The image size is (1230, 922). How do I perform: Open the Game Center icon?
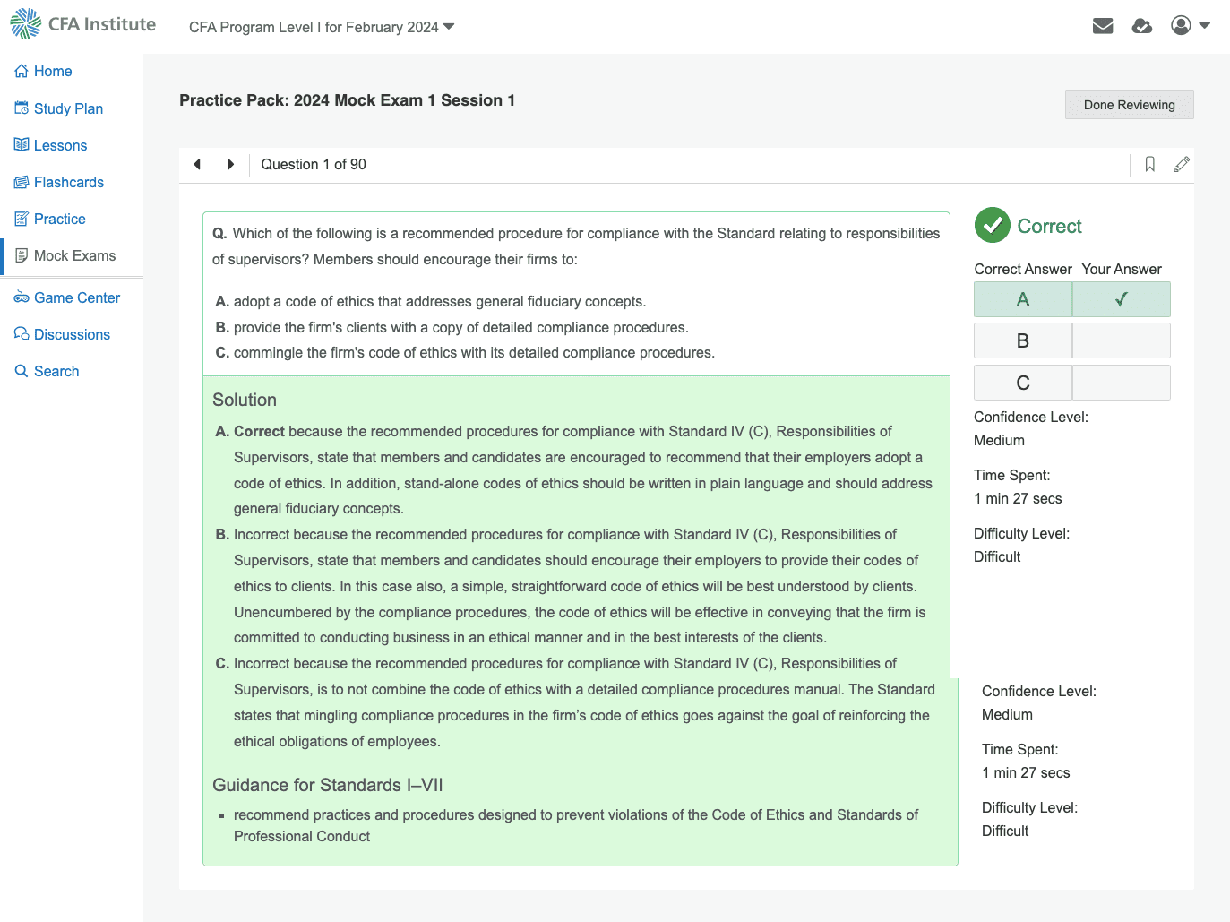19,297
